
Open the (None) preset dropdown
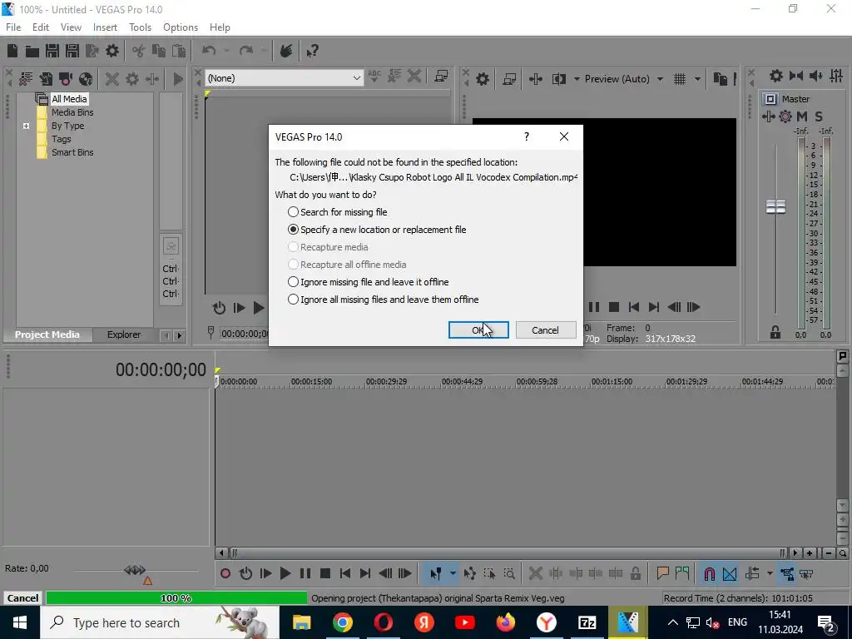(x=285, y=78)
